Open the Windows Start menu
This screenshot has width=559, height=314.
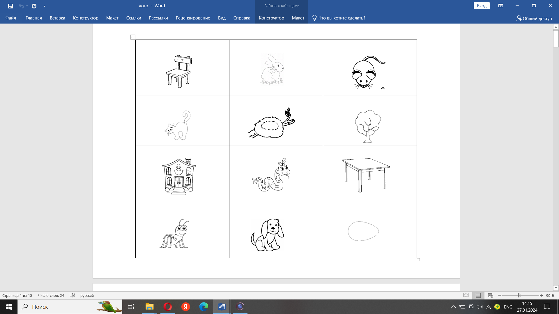coord(9,307)
